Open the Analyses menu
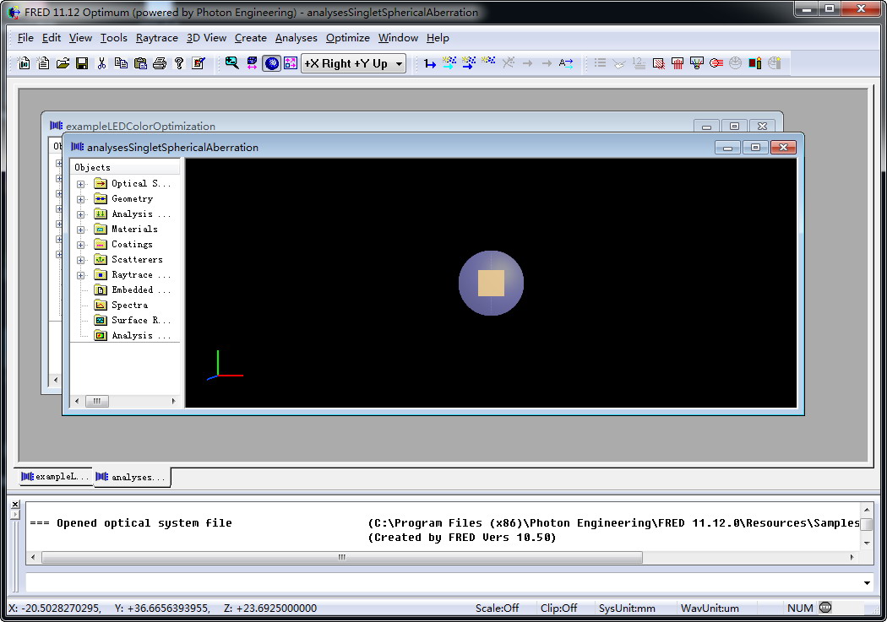The height and width of the screenshot is (622, 887). click(296, 38)
